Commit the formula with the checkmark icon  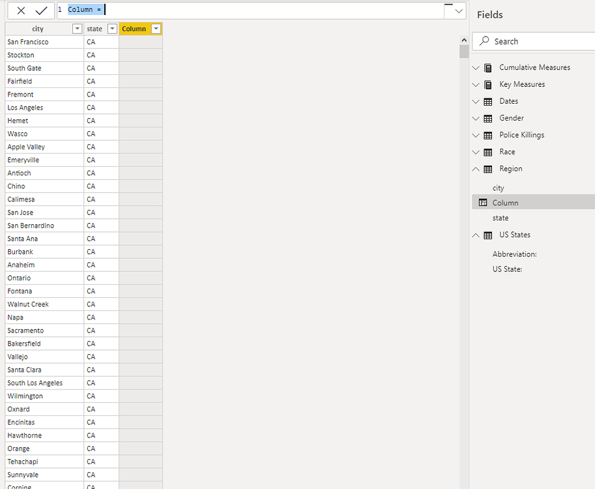click(41, 11)
